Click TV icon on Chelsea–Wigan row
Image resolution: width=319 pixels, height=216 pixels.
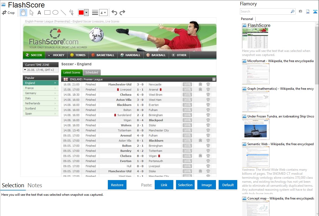201,156
